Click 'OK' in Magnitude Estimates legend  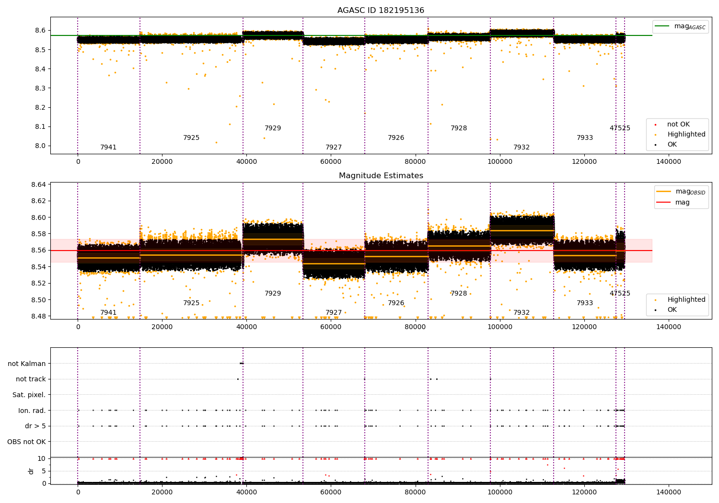[x=672, y=310]
